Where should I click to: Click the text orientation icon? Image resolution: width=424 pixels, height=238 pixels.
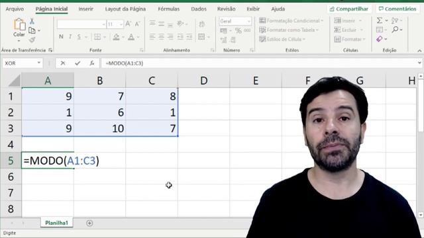tap(181, 24)
